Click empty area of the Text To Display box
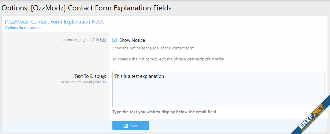330x134 pixels. (x=217, y=95)
